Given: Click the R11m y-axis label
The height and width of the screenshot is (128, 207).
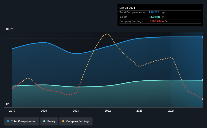Looking at the screenshot, I should pos(10,29).
